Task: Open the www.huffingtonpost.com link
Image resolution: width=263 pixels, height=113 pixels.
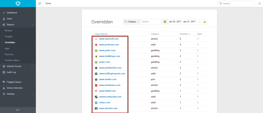Action: click(x=112, y=74)
